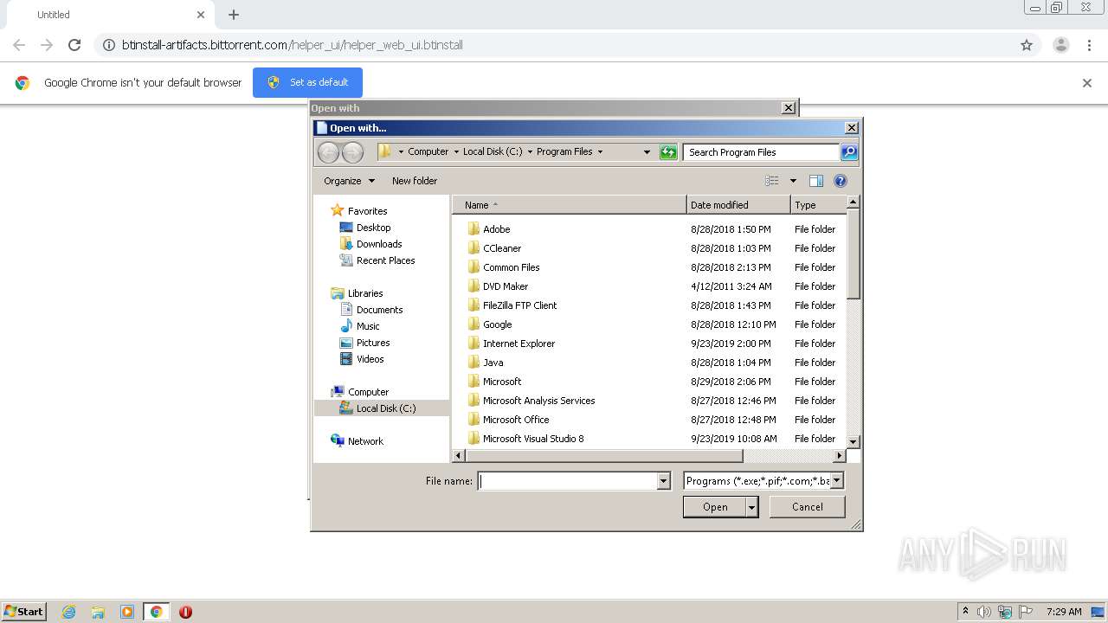This screenshot has height=623, width=1108.
Task: Click the New folder button
Action: 415,181
